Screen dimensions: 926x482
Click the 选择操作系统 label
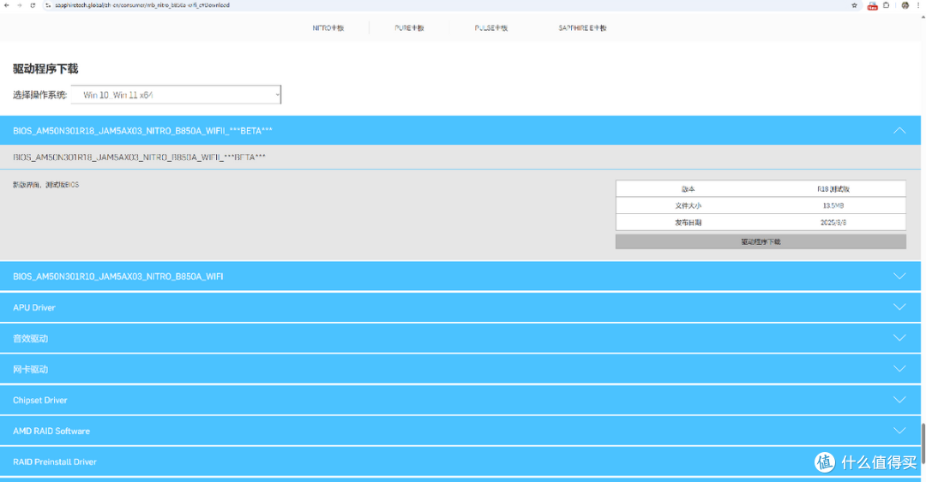point(39,94)
